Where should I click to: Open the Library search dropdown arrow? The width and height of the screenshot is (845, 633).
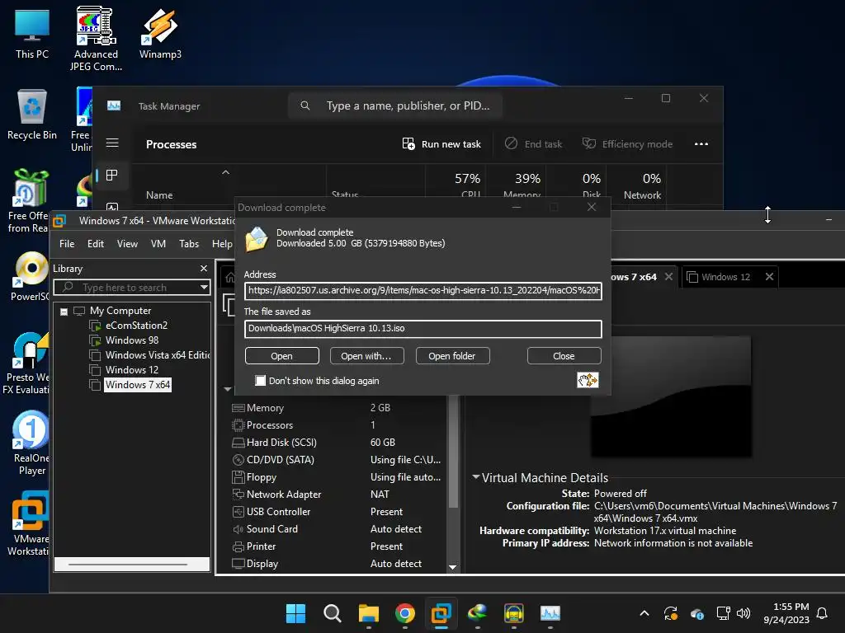[205, 288]
